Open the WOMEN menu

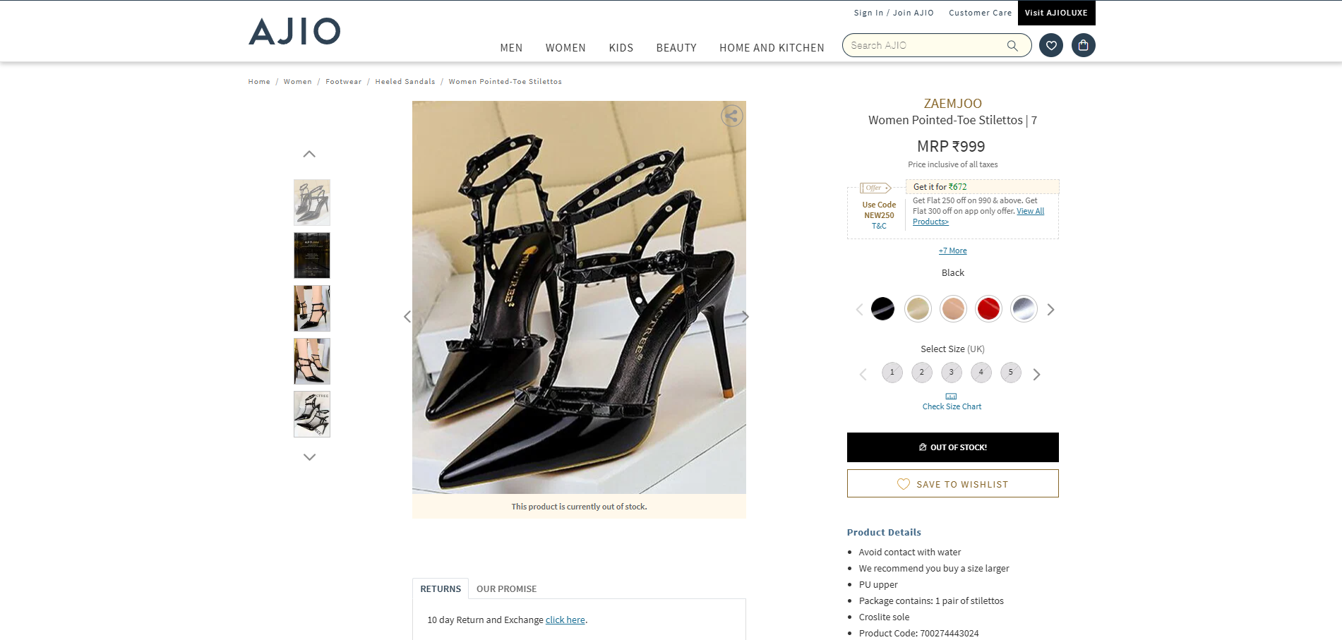point(565,48)
